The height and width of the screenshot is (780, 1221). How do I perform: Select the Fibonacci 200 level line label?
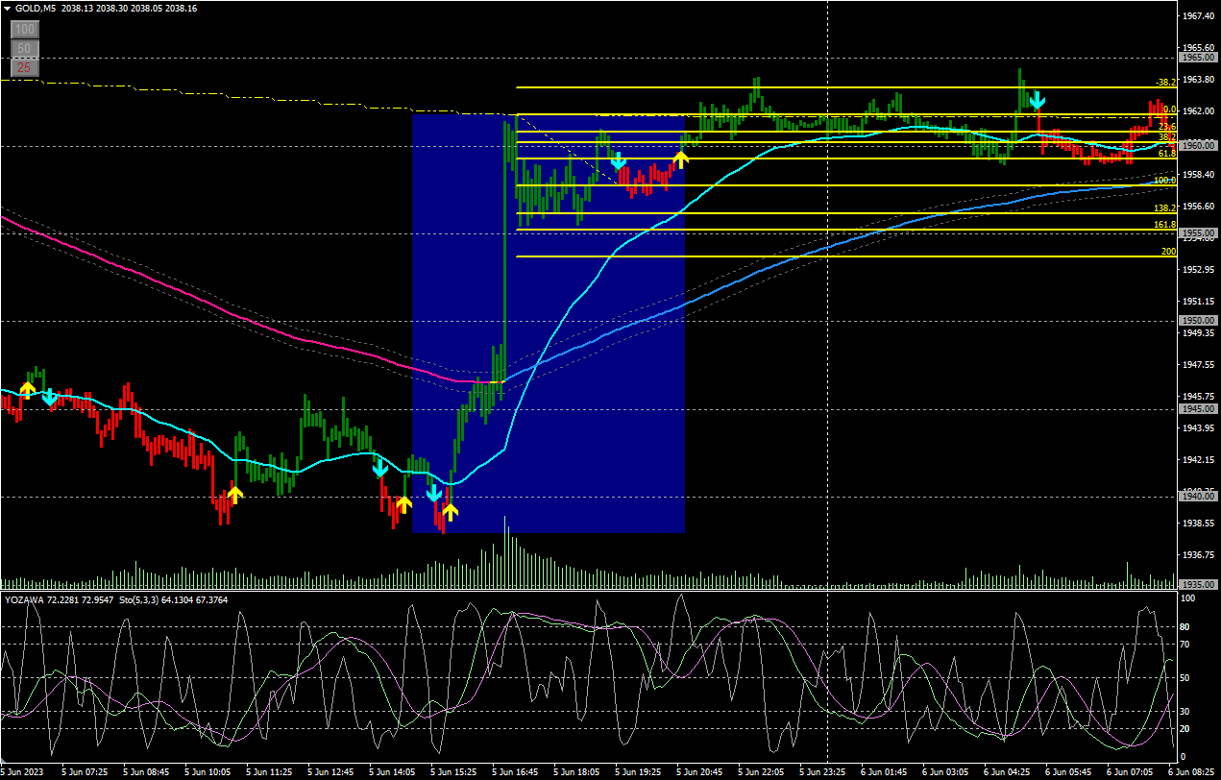[1168, 252]
